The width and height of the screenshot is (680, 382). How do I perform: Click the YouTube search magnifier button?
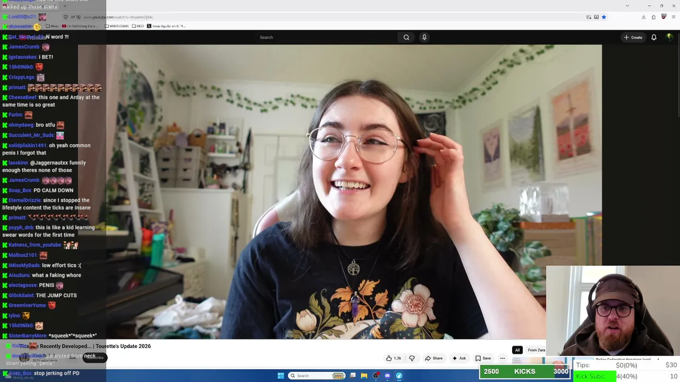[406, 37]
